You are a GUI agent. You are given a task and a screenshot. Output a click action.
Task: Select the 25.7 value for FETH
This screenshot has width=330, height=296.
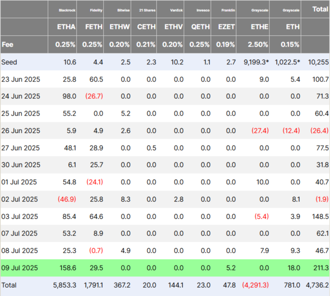point(97,165)
